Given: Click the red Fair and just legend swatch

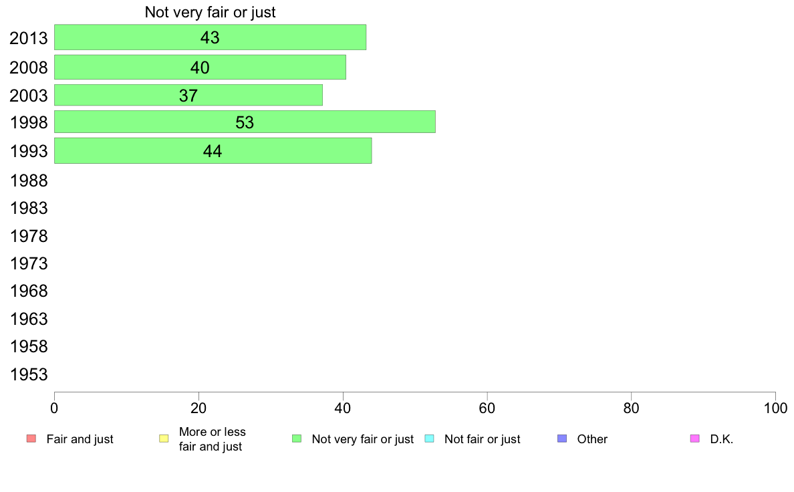Looking at the screenshot, I should pos(31,439).
